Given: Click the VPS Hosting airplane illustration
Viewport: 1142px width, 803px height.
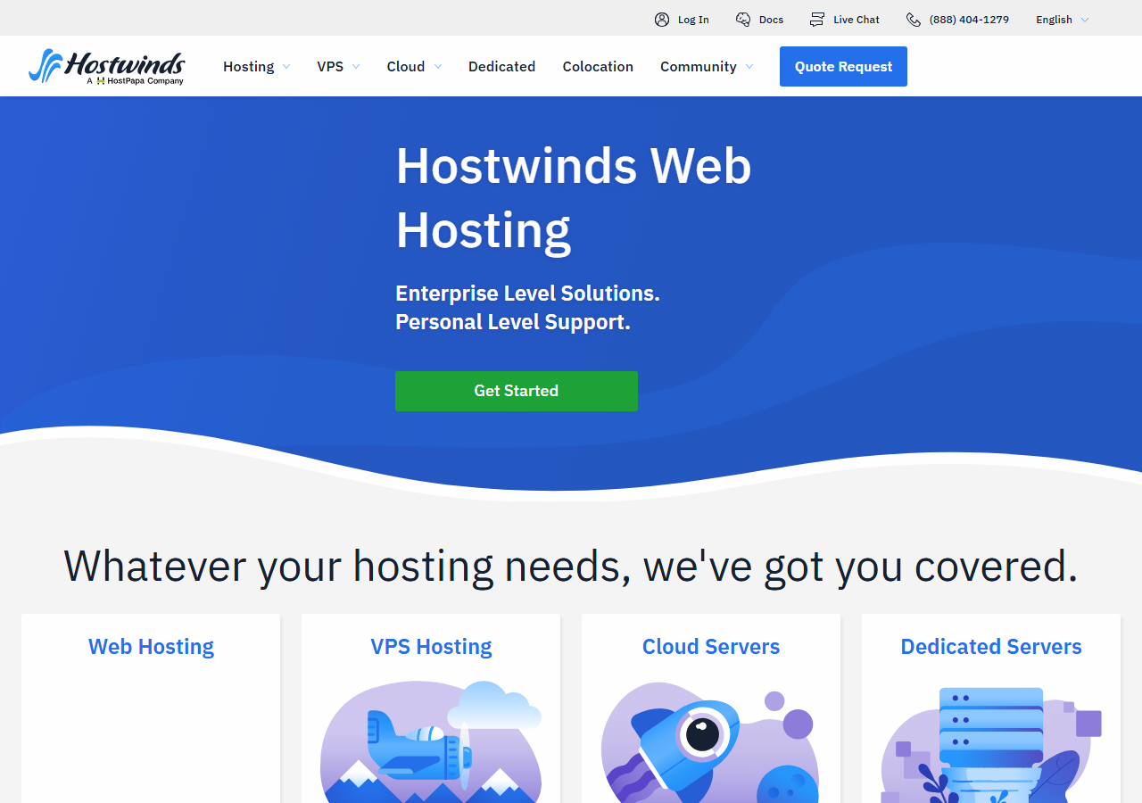Looking at the screenshot, I should point(431,742).
